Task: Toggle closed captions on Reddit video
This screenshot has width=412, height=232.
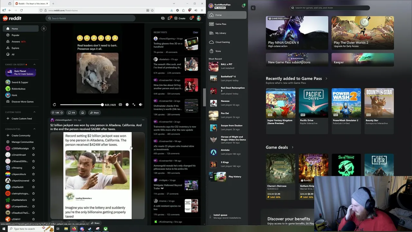Action: (120, 105)
